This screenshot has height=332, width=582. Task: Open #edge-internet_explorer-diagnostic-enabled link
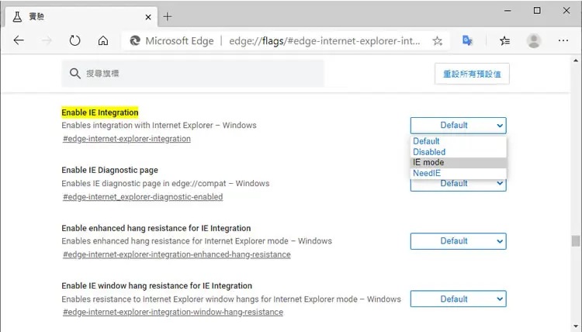(143, 197)
